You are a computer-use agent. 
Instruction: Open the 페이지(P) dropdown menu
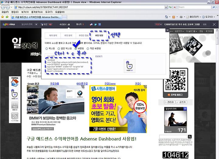click(193, 17)
